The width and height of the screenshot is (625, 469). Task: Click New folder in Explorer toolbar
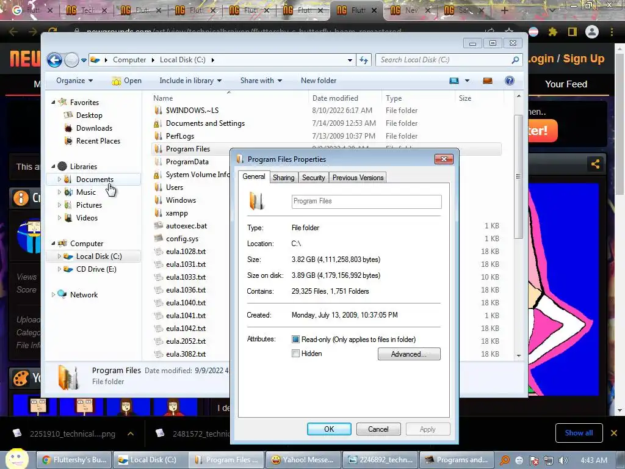pyautogui.click(x=319, y=81)
